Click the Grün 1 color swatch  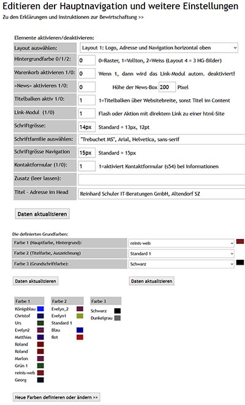point(40,366)
